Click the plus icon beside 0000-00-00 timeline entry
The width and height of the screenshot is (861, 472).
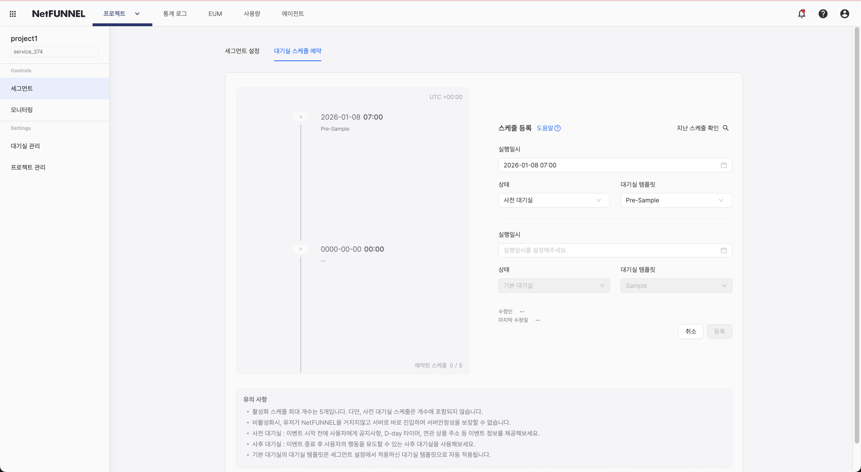pyautogui.click(x=300, y=249)
